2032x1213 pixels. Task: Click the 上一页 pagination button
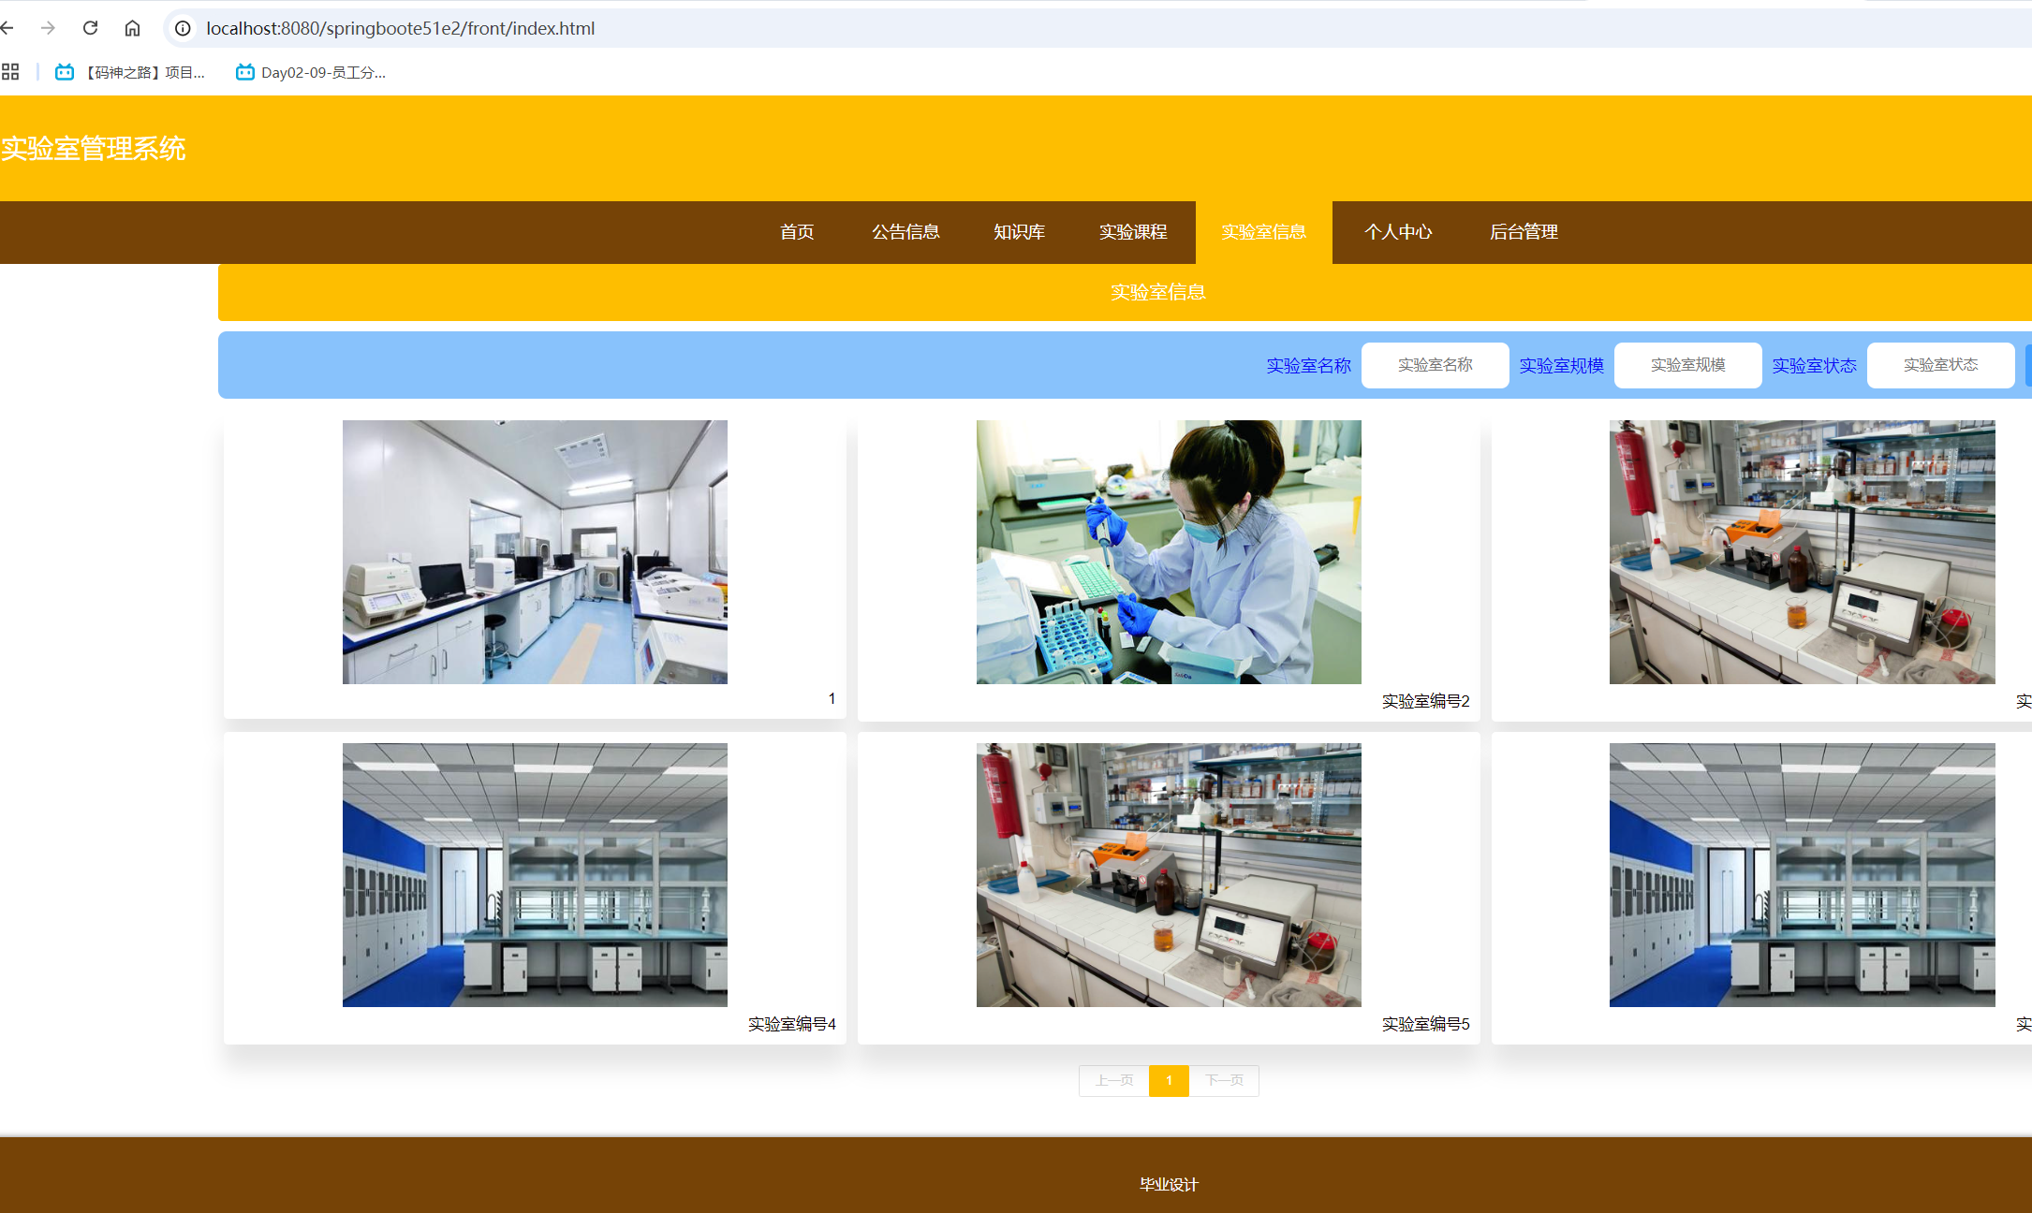(1114, 1080)
